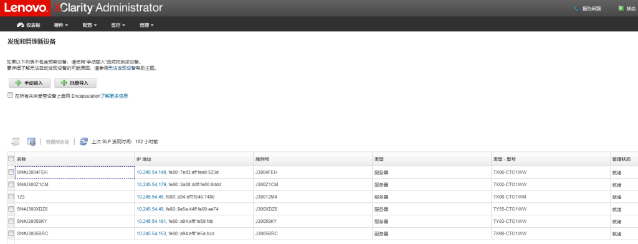
Task: Select the checkbox for SN#J3004FEH
Action: 11,172
